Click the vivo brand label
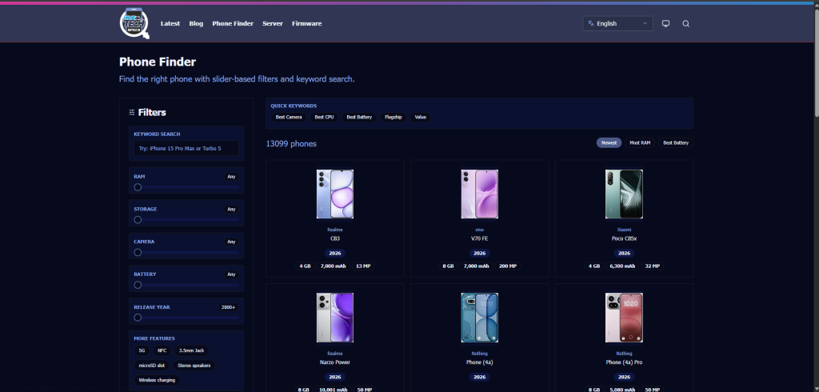The height and width of the screenshot is (392, 819). (x=480, y=230)
